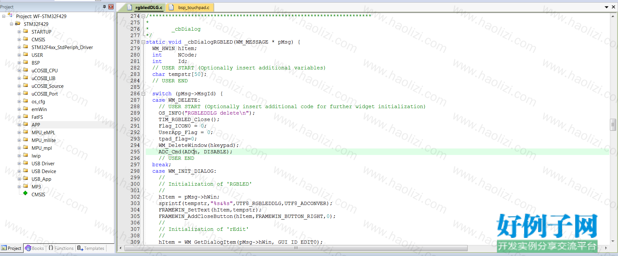Click the green diamond CMSIS component icon

25,193
